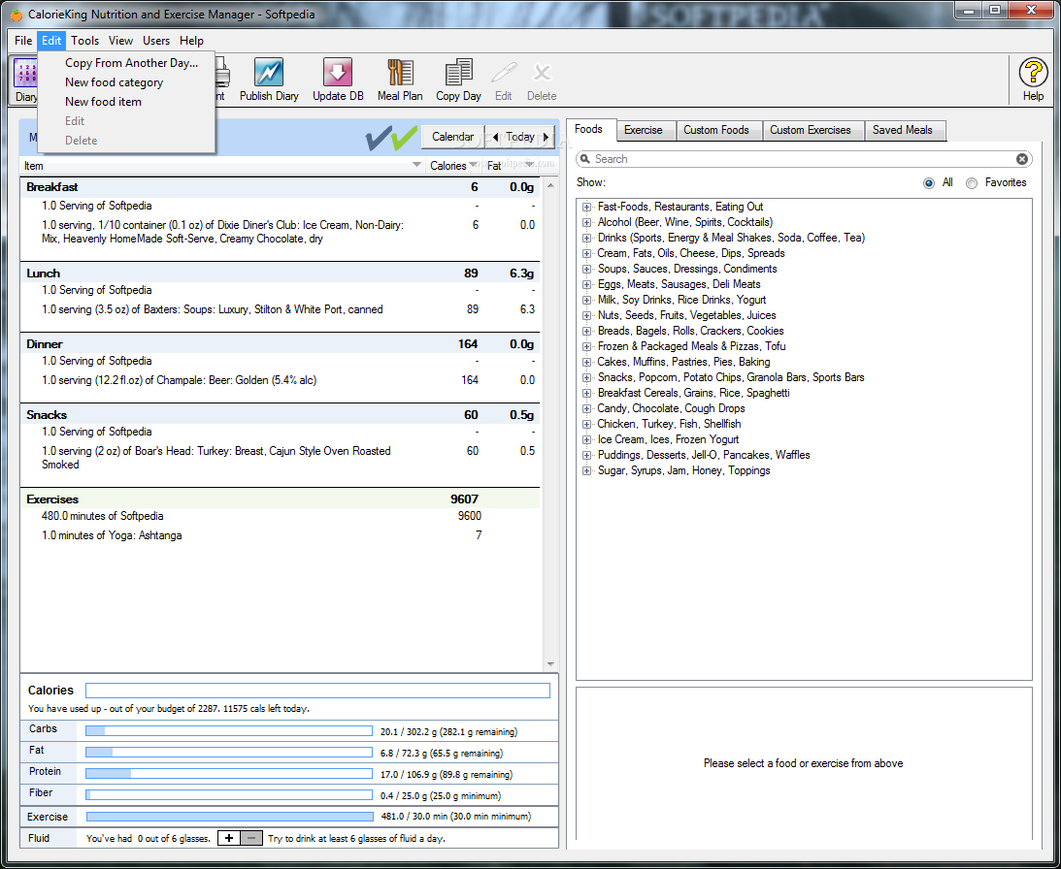Click the CalorieKing orange title bar icon

coord(17,15)
